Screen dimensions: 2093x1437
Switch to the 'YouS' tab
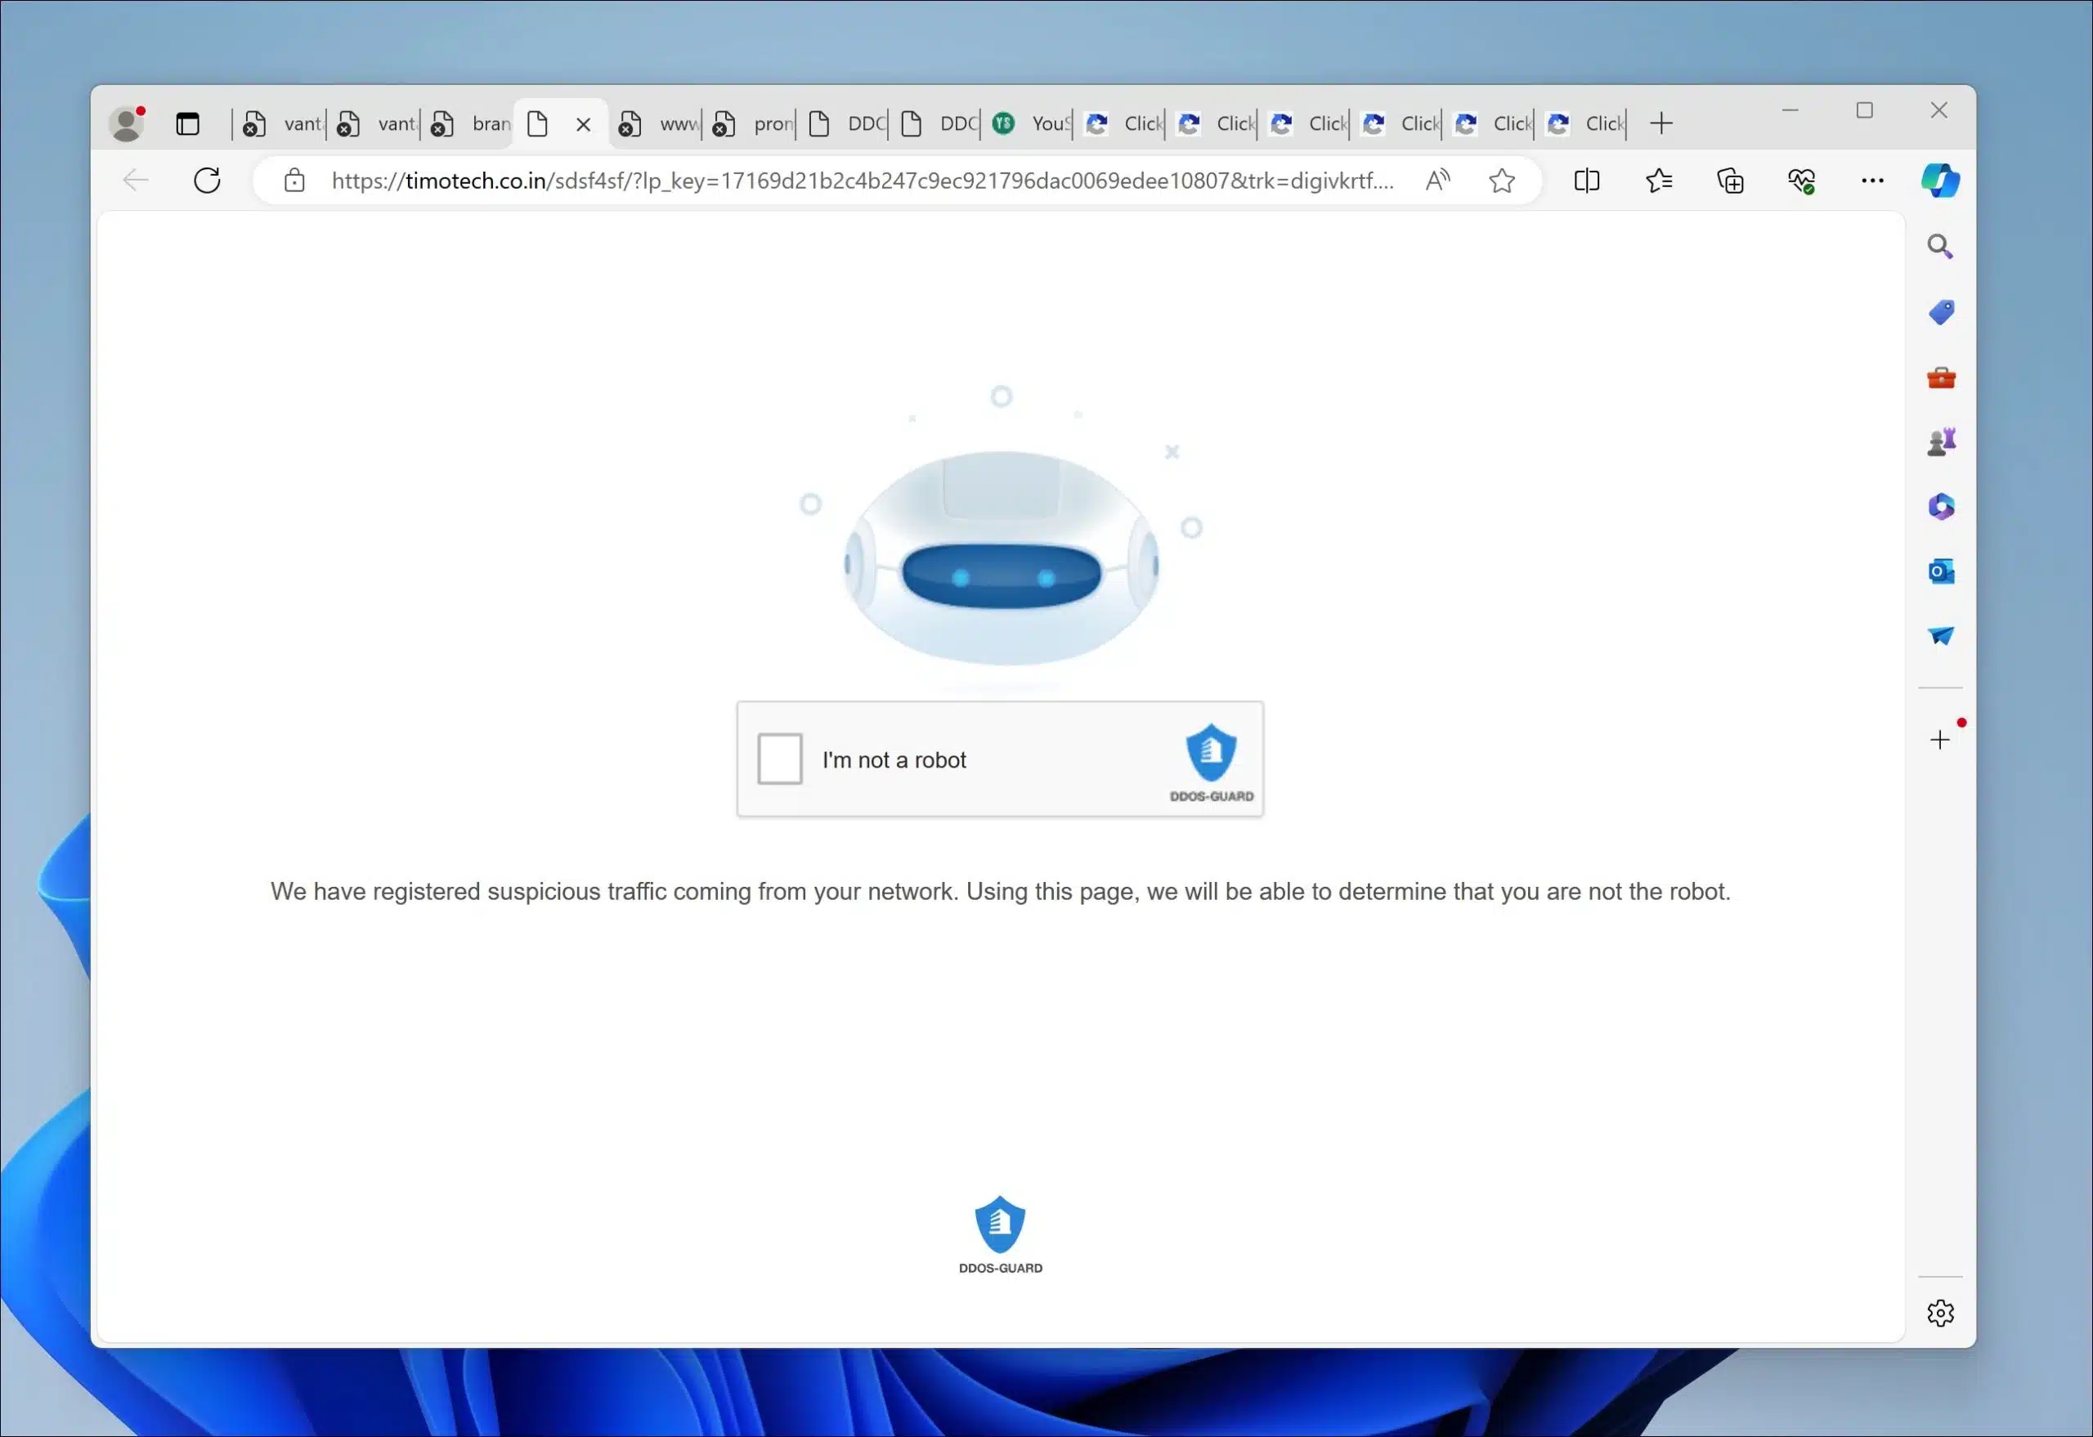click(x=1029, y=123)
